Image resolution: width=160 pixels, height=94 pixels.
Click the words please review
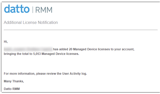pyautogui.click(x=46, y=74)
